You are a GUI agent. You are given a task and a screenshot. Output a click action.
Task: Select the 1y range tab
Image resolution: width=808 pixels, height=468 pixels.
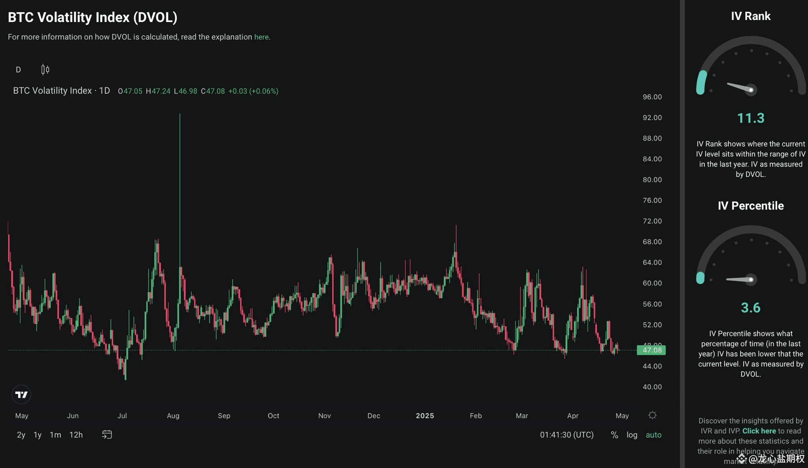point(37,435)
